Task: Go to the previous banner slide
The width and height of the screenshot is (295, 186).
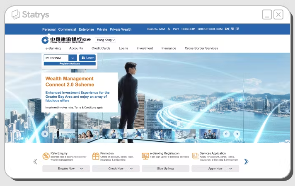Action: [x=226, y=134]
